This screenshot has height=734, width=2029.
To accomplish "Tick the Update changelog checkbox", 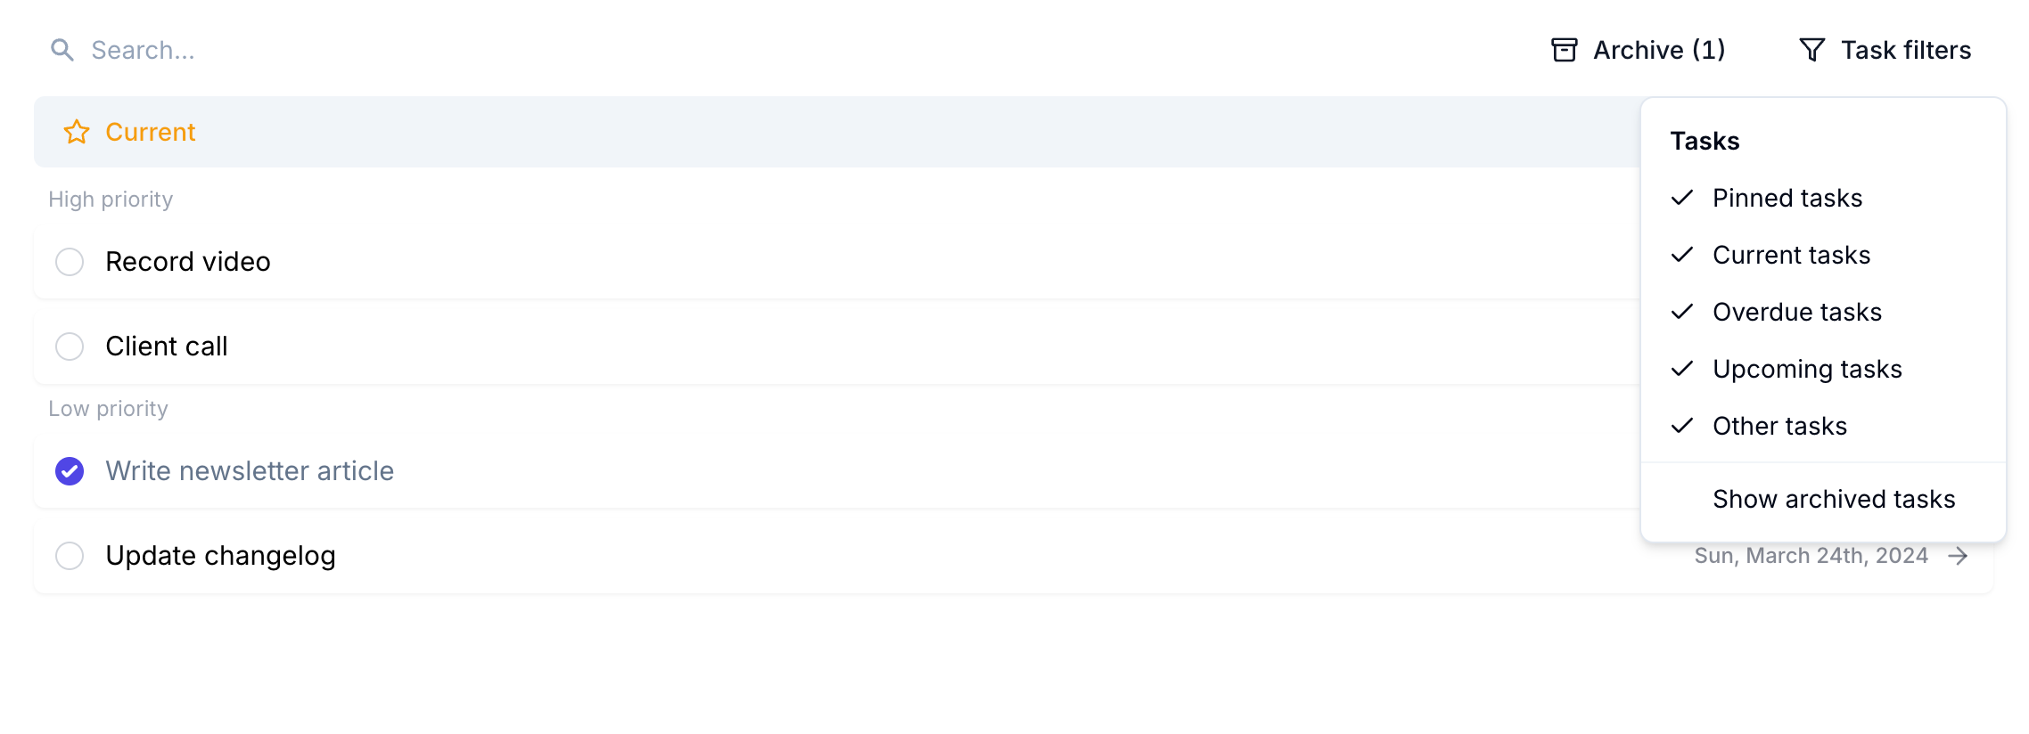I will click(70, 556).
